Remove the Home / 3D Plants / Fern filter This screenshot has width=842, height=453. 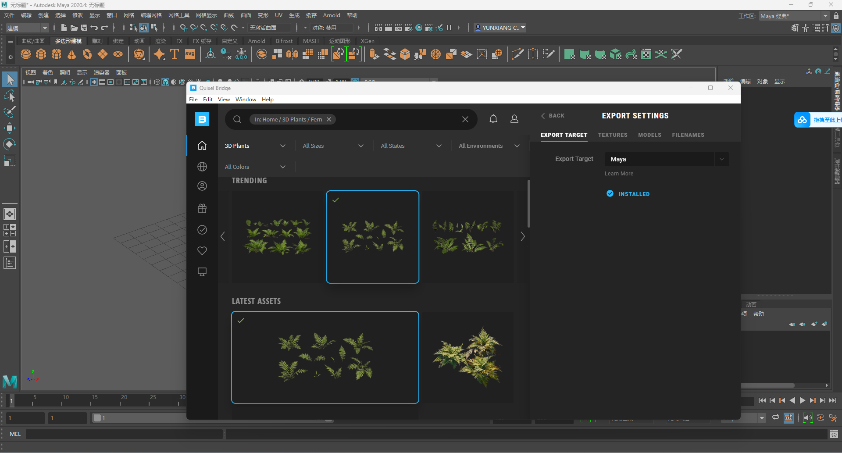[329, 119]
